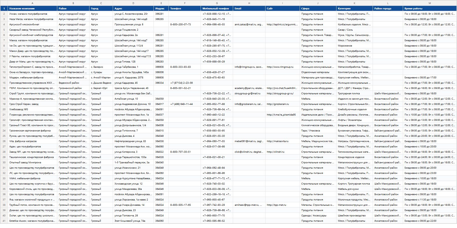Click phone number "8–800–200–07–73"
The width and height of the screenshot is (457, 228).
[x=185, y=25]
